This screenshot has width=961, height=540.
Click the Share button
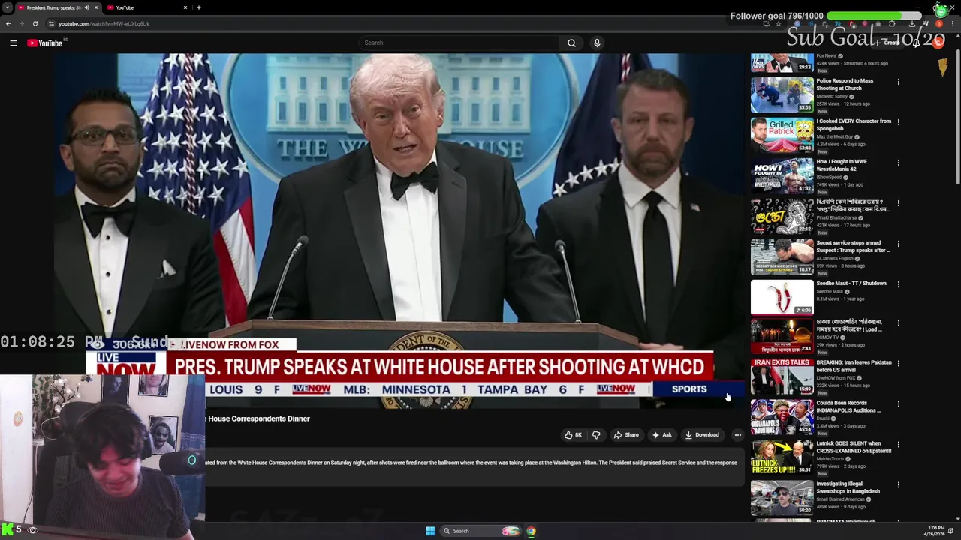coord(626,435)
